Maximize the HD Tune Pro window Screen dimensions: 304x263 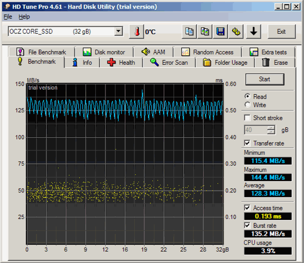click(x=287, y=7)
